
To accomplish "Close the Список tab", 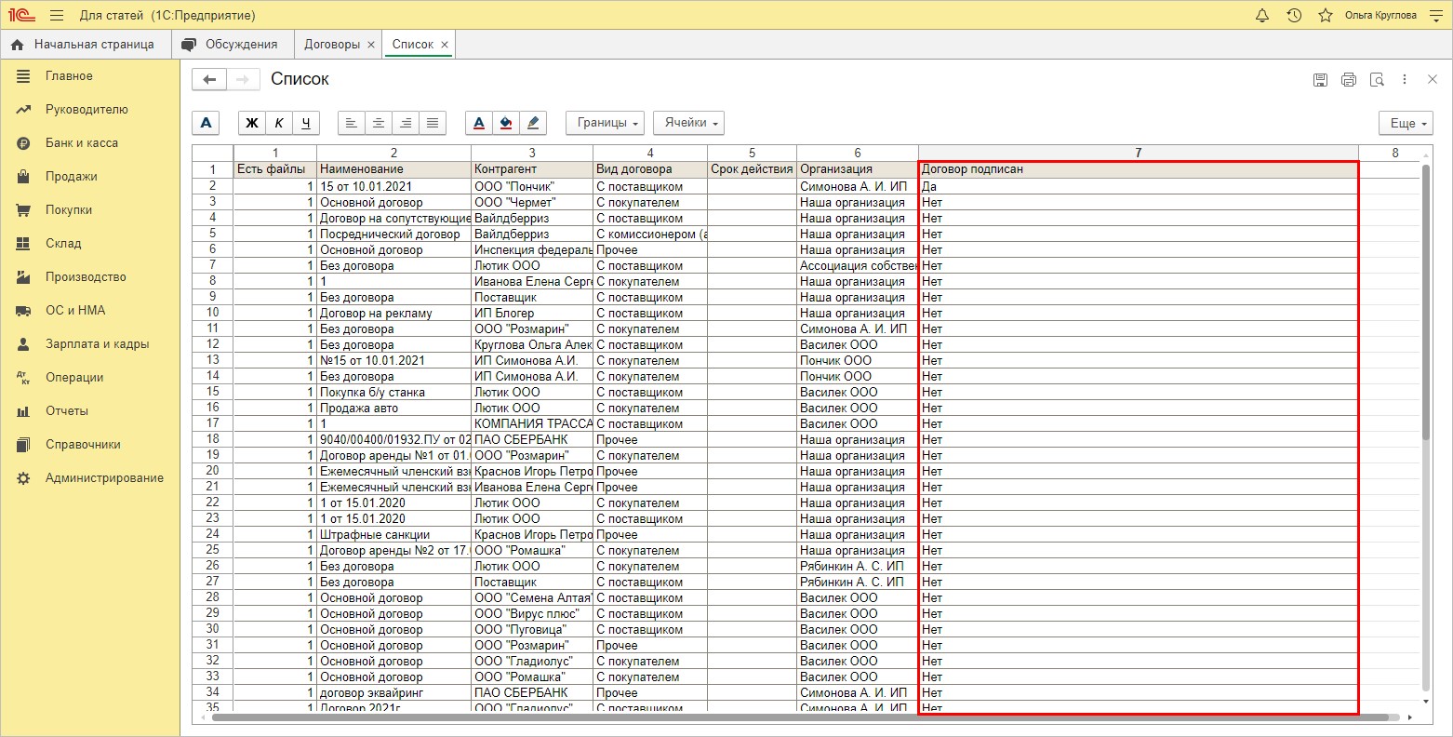I will pos(445,45).
